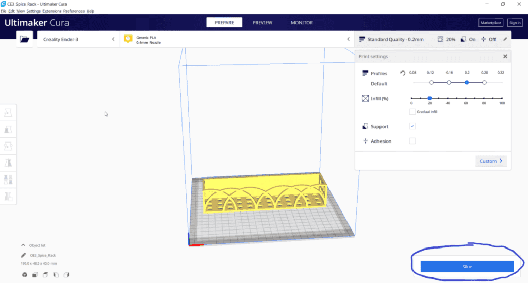Set Infill slider to 60 mark
528x283 pixels.
click(466, 98)
